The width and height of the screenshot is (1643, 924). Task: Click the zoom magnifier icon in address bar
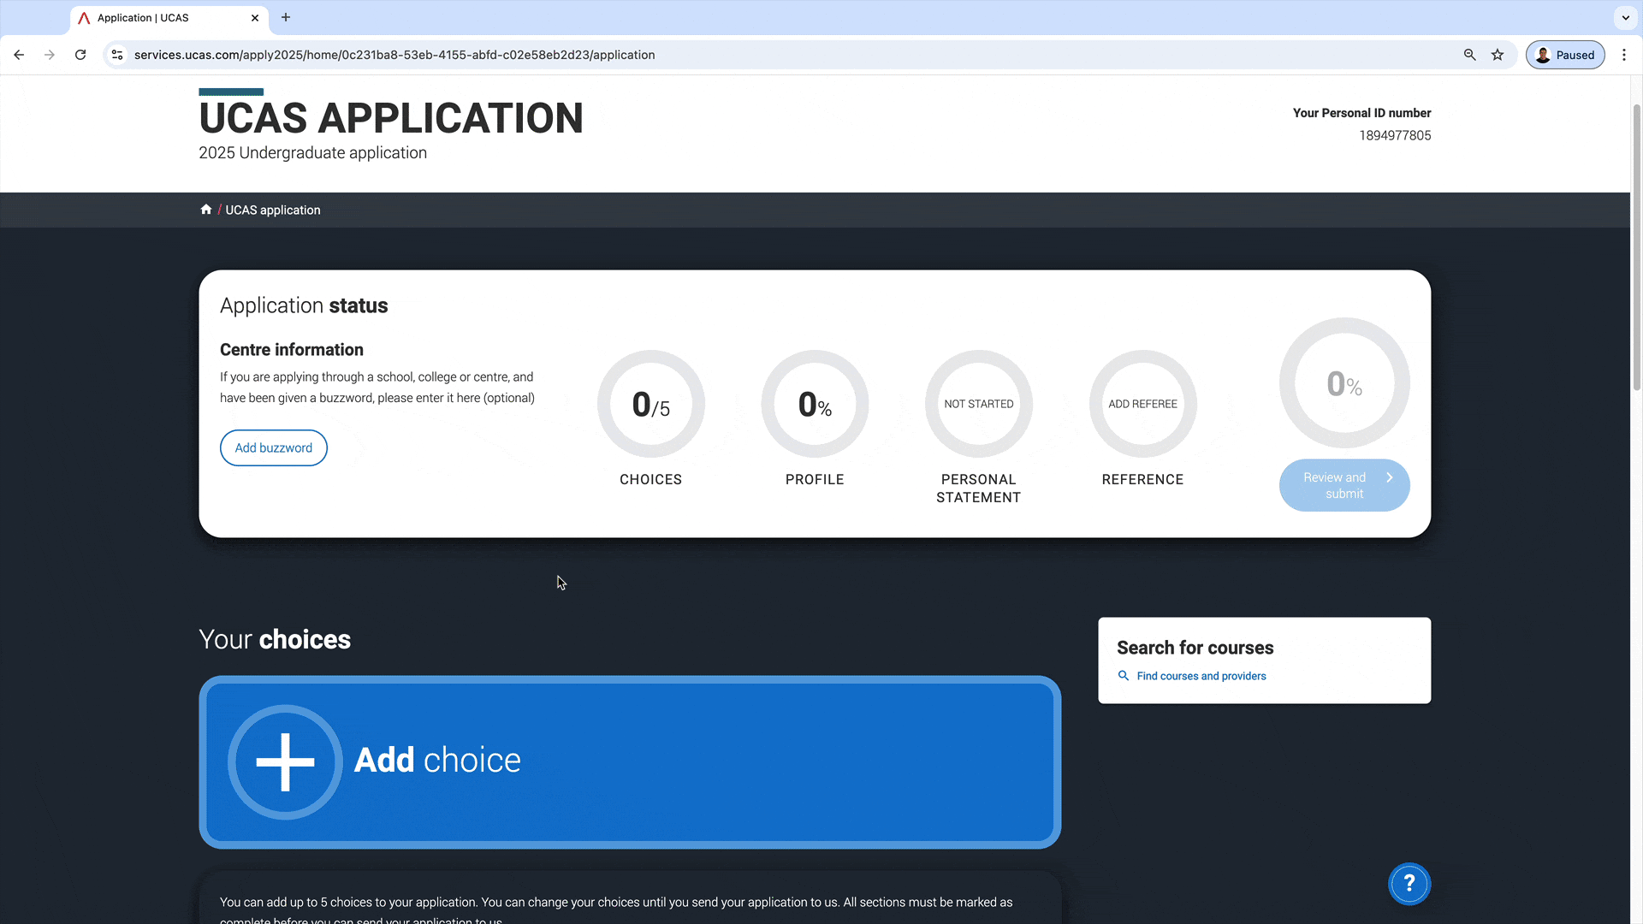click(1470, 55)
